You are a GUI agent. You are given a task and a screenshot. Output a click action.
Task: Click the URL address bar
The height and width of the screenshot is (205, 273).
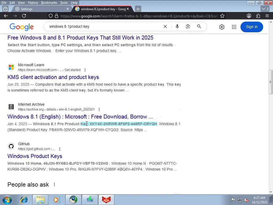click(138, 16)
